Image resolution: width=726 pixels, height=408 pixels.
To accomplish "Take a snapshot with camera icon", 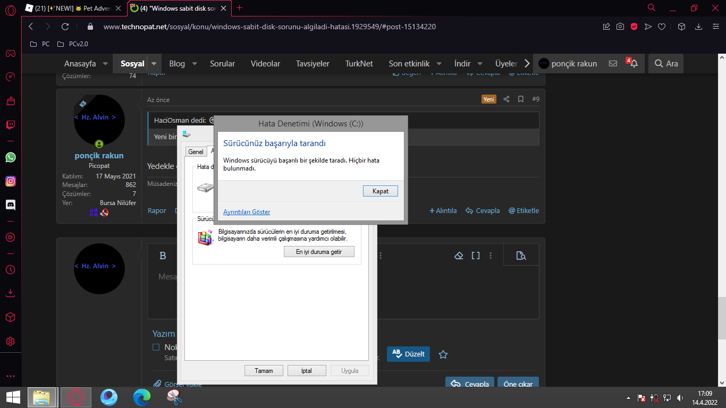I will coord(620,27).
